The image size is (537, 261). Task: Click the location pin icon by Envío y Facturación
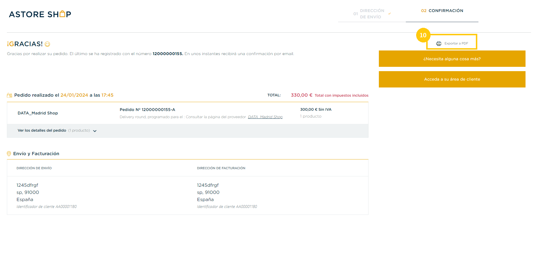click(9, 154)
